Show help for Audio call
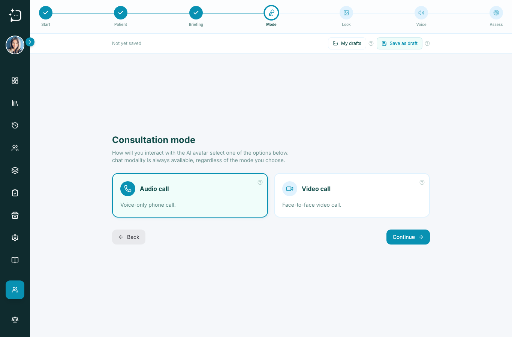The height and width of the screenshot is (337, 512). coord(260,182)
